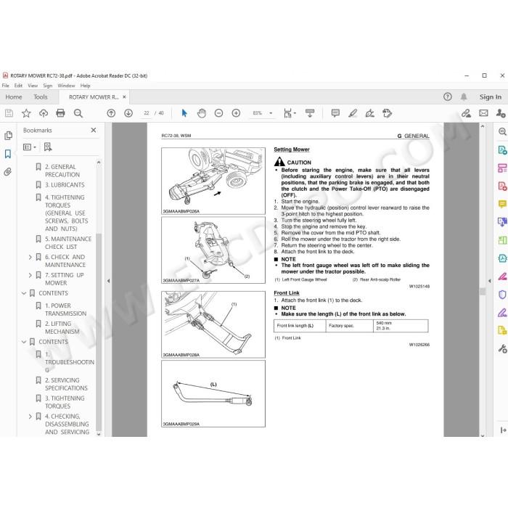This screenshot has height=508, width=508.
Task: Open 2. LIFTING MECHANISM bookmark
Action: (62, 327)
